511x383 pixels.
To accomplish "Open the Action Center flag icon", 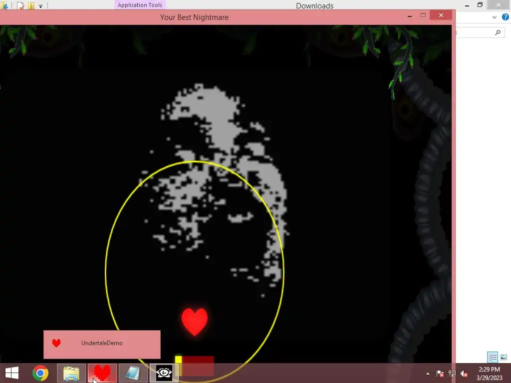I will click(440, 374).
